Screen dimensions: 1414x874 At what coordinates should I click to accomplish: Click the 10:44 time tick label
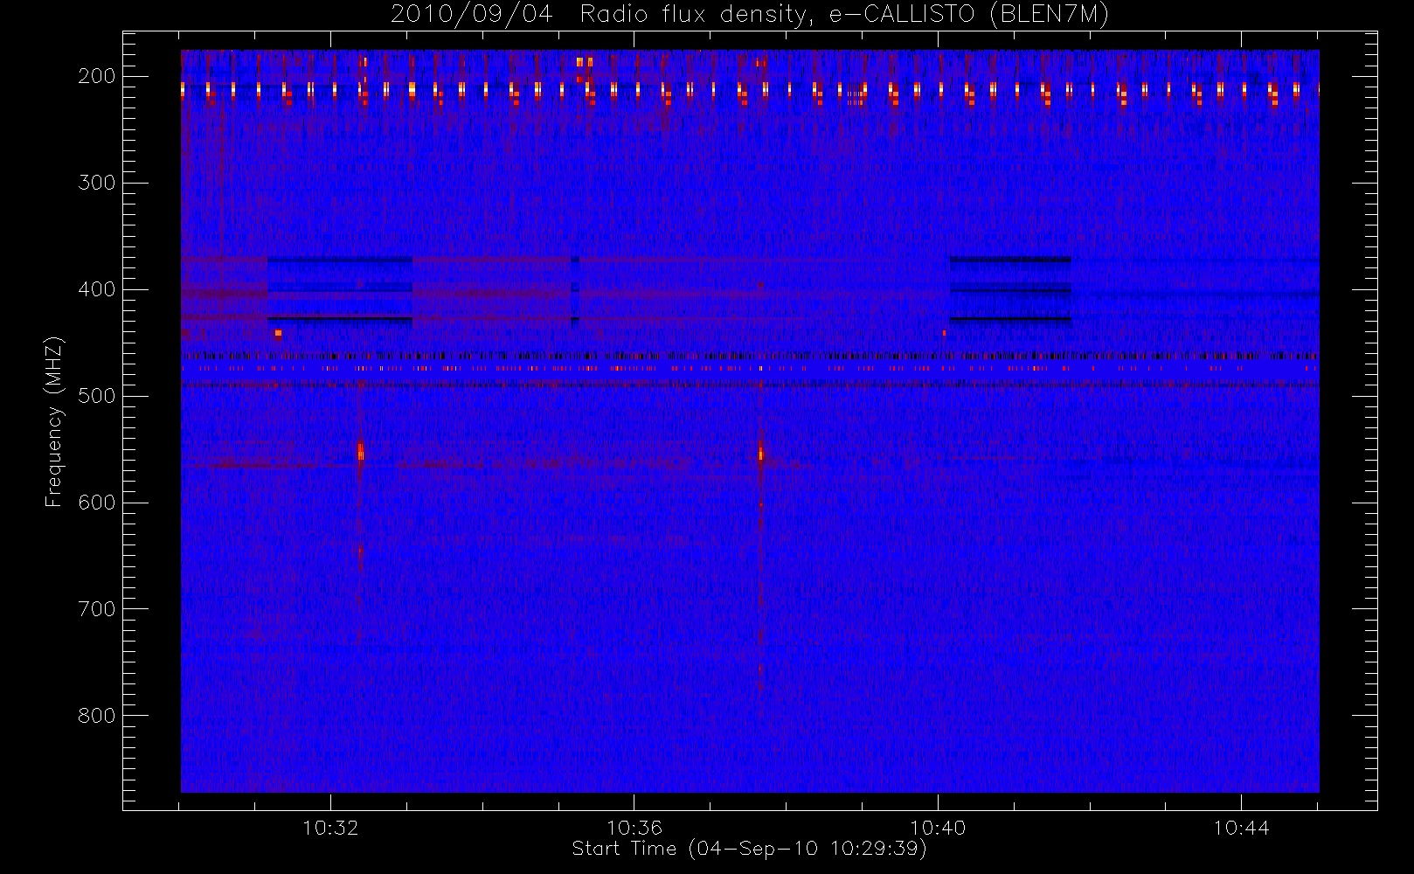point(1241,828)
